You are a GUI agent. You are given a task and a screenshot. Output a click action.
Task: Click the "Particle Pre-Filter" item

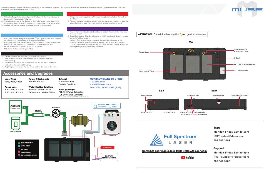[67, 84]
